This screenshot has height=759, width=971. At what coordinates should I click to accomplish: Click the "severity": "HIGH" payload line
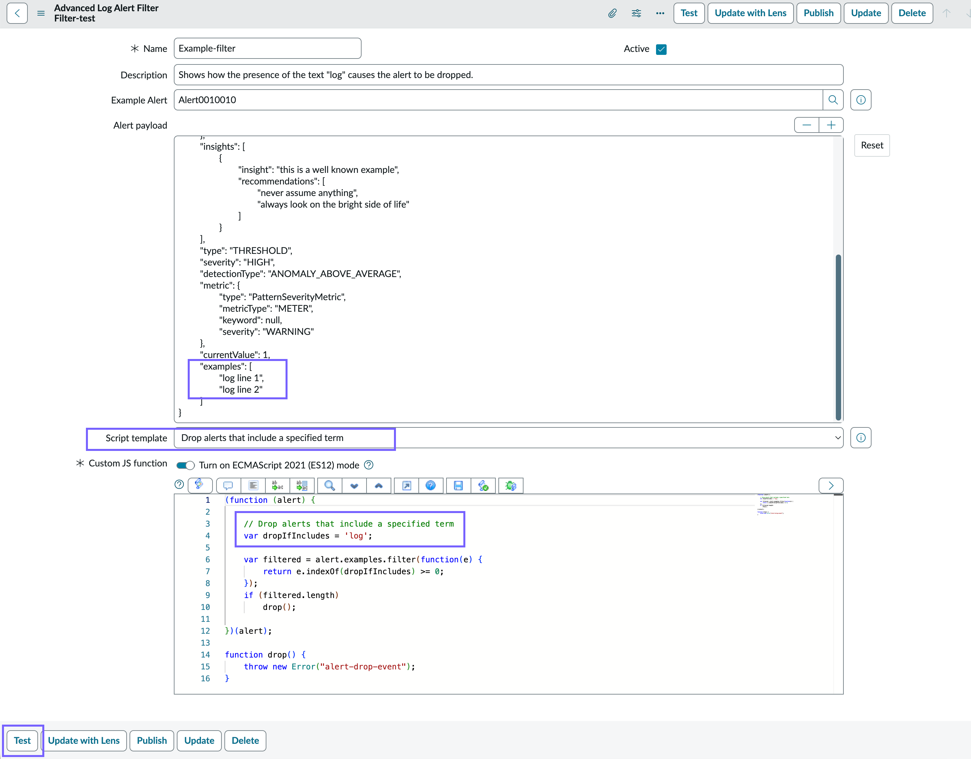[x=237, y=262]
